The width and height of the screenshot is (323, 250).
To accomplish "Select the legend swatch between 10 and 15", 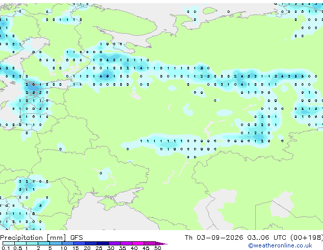I will tap(67, 243).
